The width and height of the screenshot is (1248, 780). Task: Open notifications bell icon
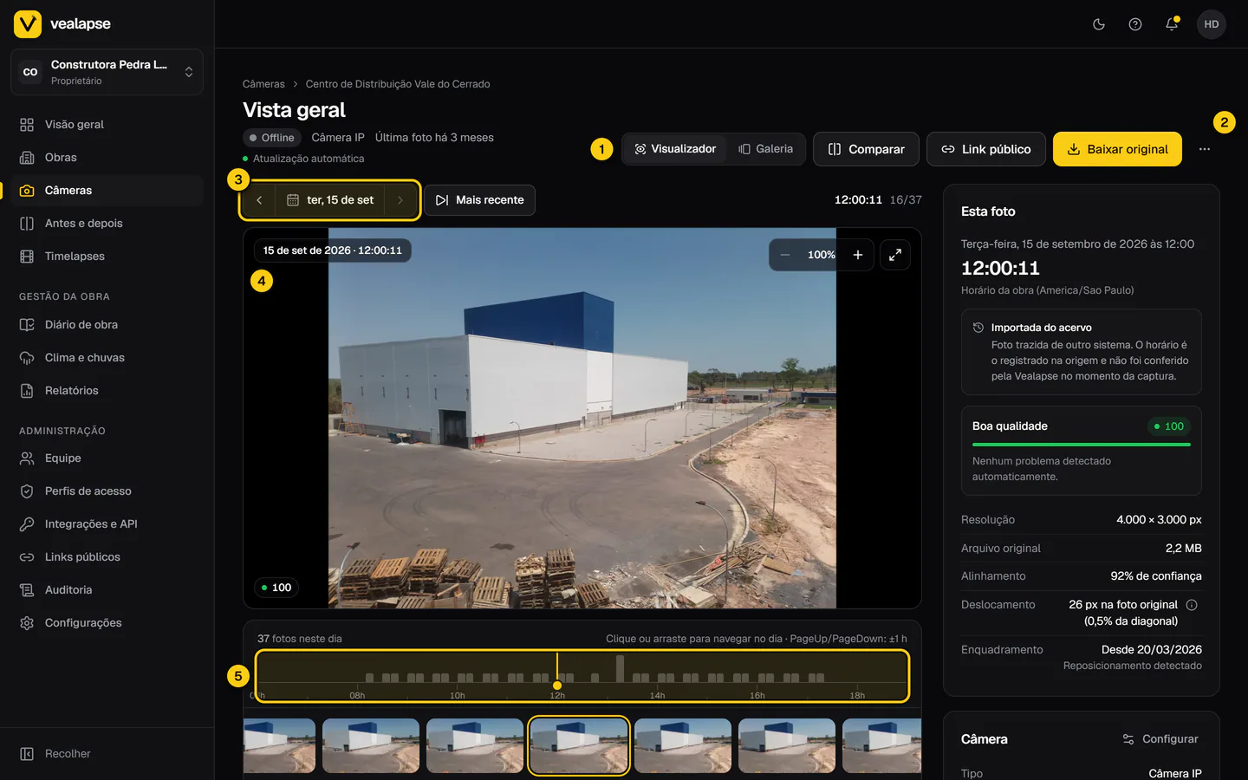[x=1172, y=24]
